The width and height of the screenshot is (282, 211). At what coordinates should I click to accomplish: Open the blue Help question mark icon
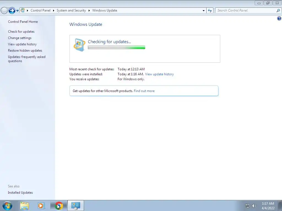(279, 18)
